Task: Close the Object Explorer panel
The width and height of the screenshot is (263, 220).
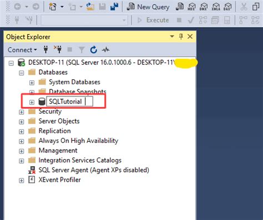Action: pyautogui.click(x=190, y=37)
